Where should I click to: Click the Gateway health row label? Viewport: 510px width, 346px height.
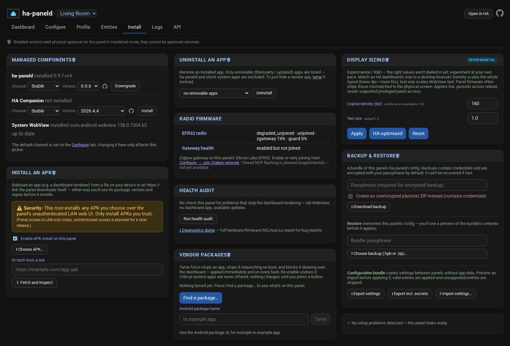(198, 148)
